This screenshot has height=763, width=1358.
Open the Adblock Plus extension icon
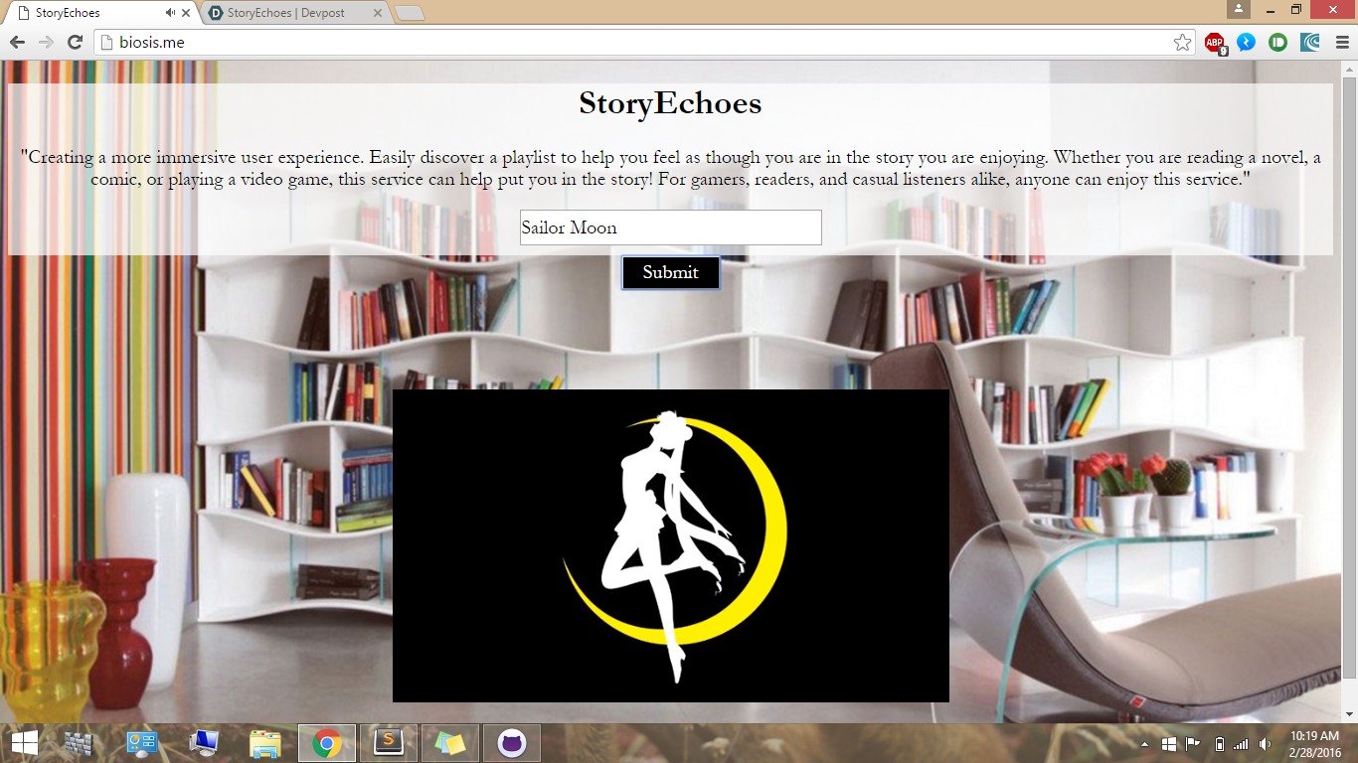tap(1215, 43)
